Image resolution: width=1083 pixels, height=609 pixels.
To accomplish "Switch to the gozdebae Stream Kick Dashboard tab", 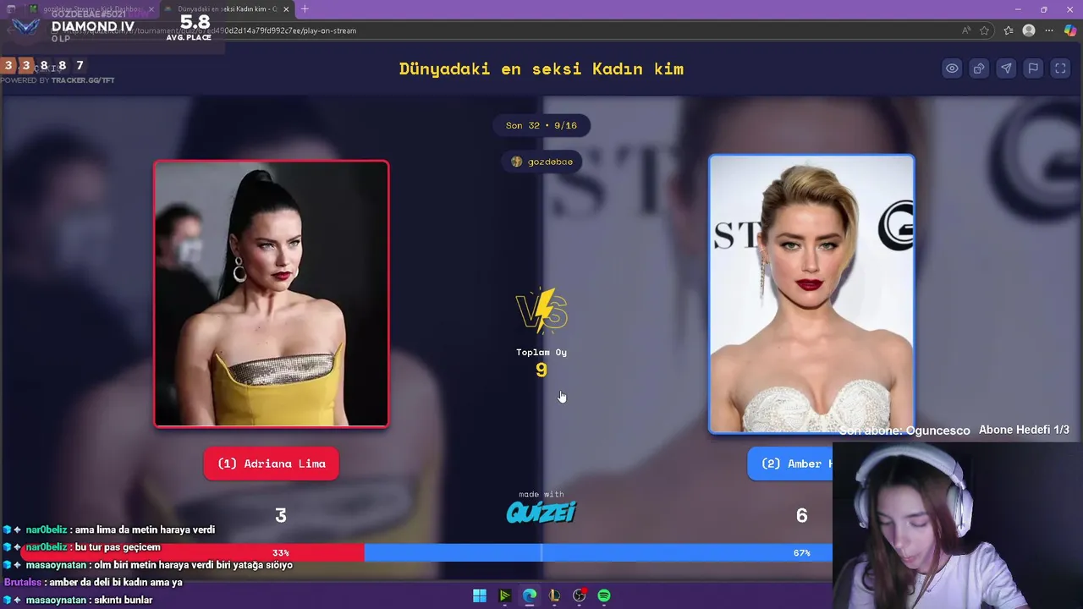I will tap(91, 9).
